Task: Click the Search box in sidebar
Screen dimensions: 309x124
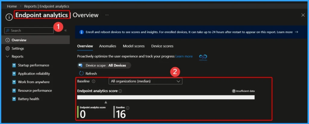Action: click(x=29, y=30)
